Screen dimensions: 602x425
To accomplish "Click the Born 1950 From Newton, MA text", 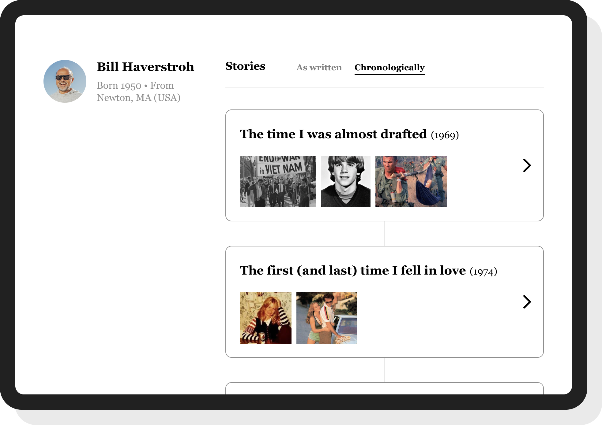I will (139, 91).
